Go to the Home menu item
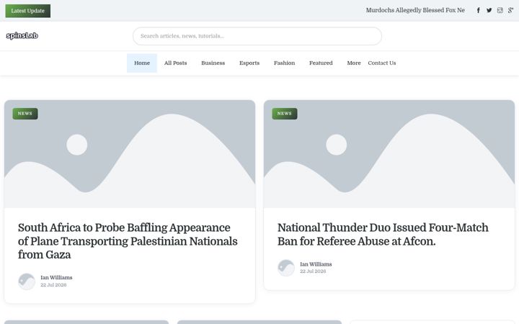The height and width of the screenshot is (324, 519). tap(142, 63)
